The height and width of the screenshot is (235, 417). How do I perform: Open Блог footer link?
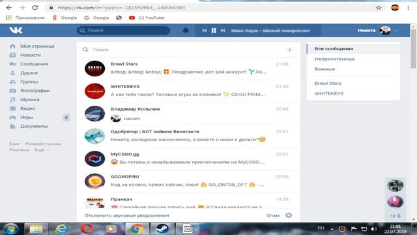click(x=14, y=144)
